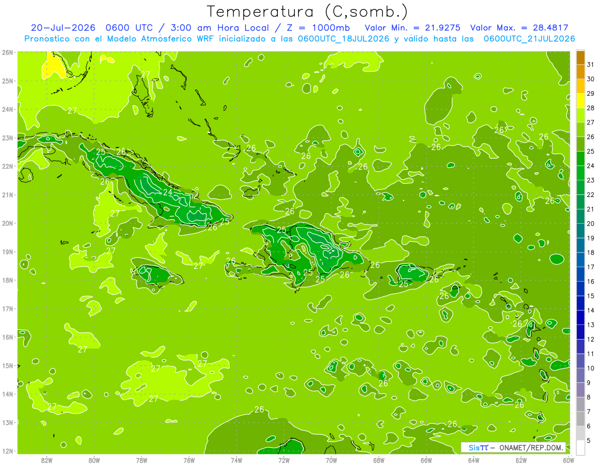
Task: Click the white "24" contour label over Cuba
Action: click(168, 192)
